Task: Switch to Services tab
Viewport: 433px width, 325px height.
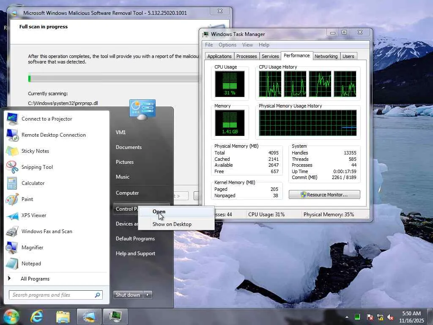Action: pyautogui.click(x=270, y=56)
